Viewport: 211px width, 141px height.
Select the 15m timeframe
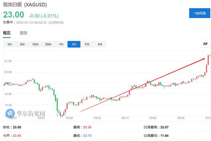[x=35, y=44]
